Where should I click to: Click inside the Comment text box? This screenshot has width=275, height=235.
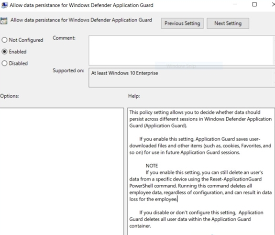182,50
